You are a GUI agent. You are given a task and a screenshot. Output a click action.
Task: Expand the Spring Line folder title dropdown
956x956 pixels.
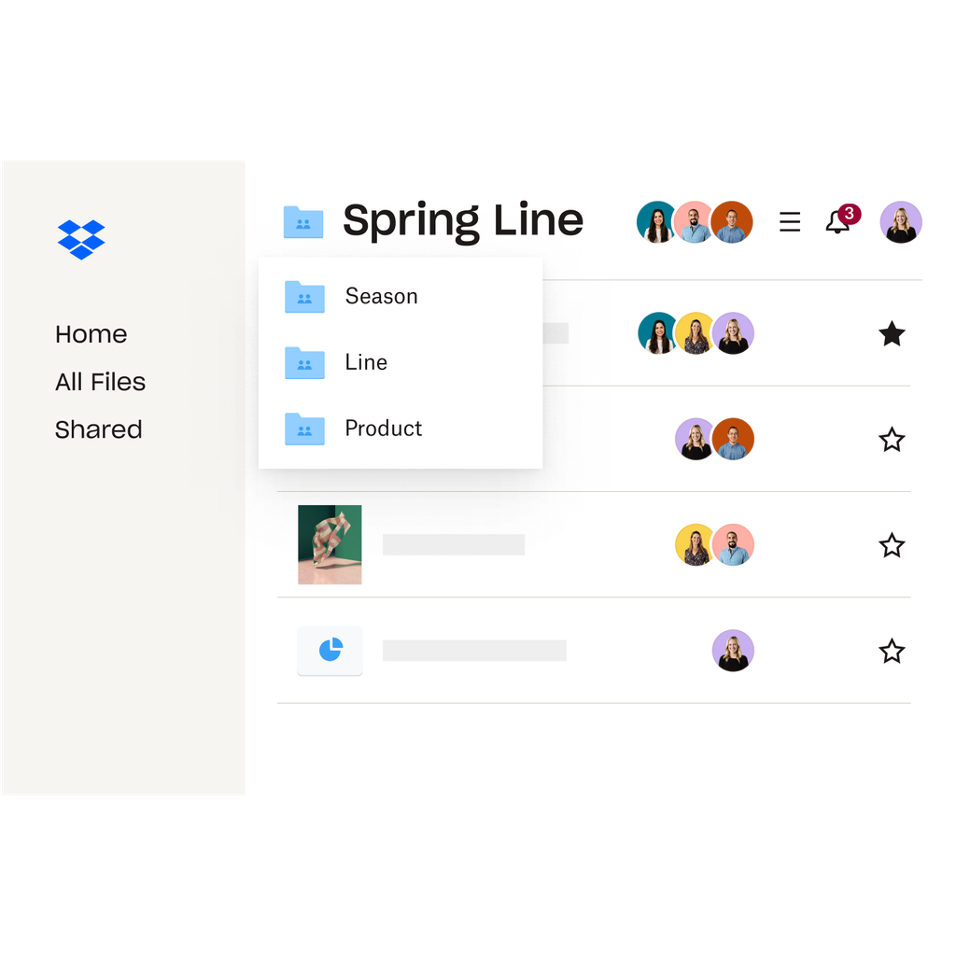pyautogui.click(x=463, y=221)
